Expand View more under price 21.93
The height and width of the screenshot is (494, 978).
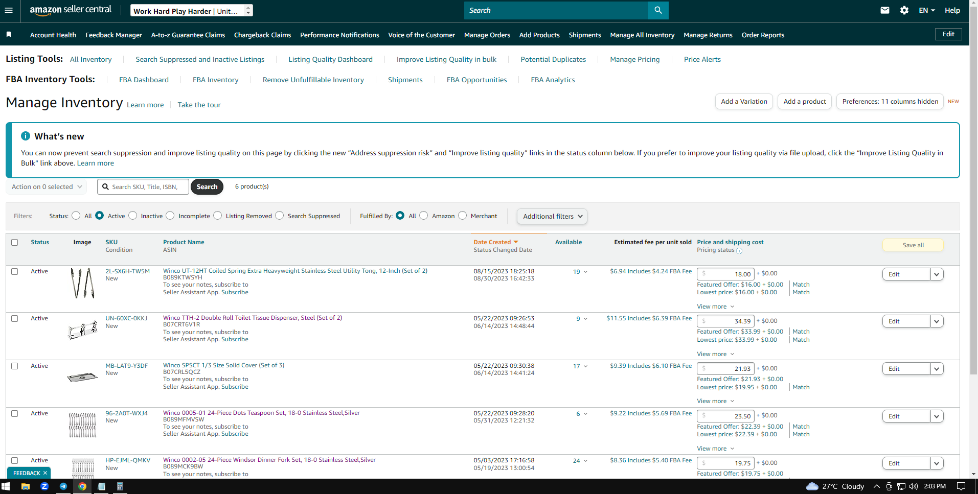click(716, 401)
